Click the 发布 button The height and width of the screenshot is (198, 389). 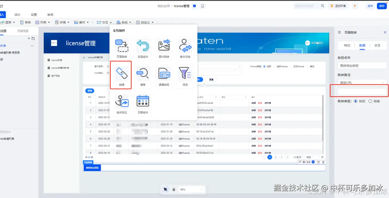tap(370, 6)
